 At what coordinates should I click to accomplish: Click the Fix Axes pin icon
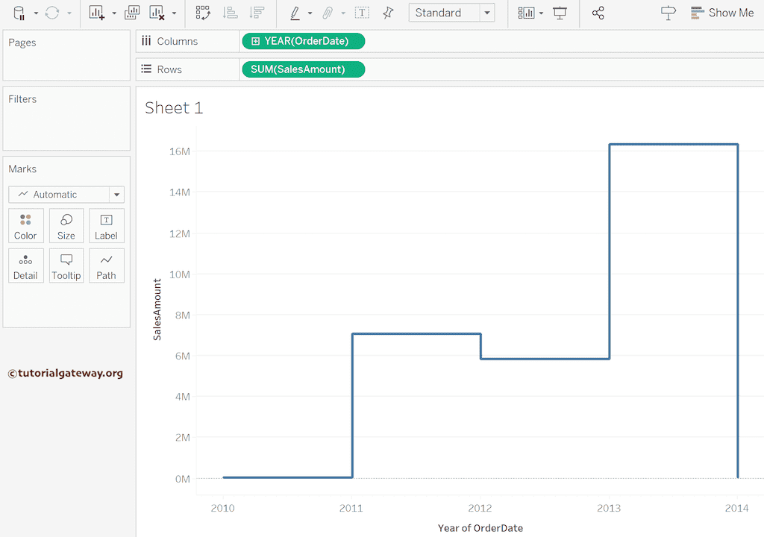(x=388, y=13)
